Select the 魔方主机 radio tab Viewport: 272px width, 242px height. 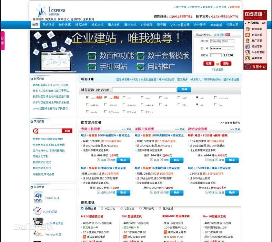click(160, 208)
